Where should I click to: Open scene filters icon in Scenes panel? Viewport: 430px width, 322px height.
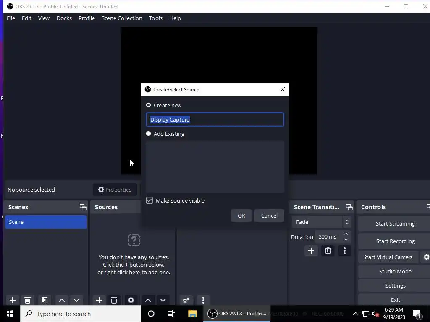coord(45,300)
